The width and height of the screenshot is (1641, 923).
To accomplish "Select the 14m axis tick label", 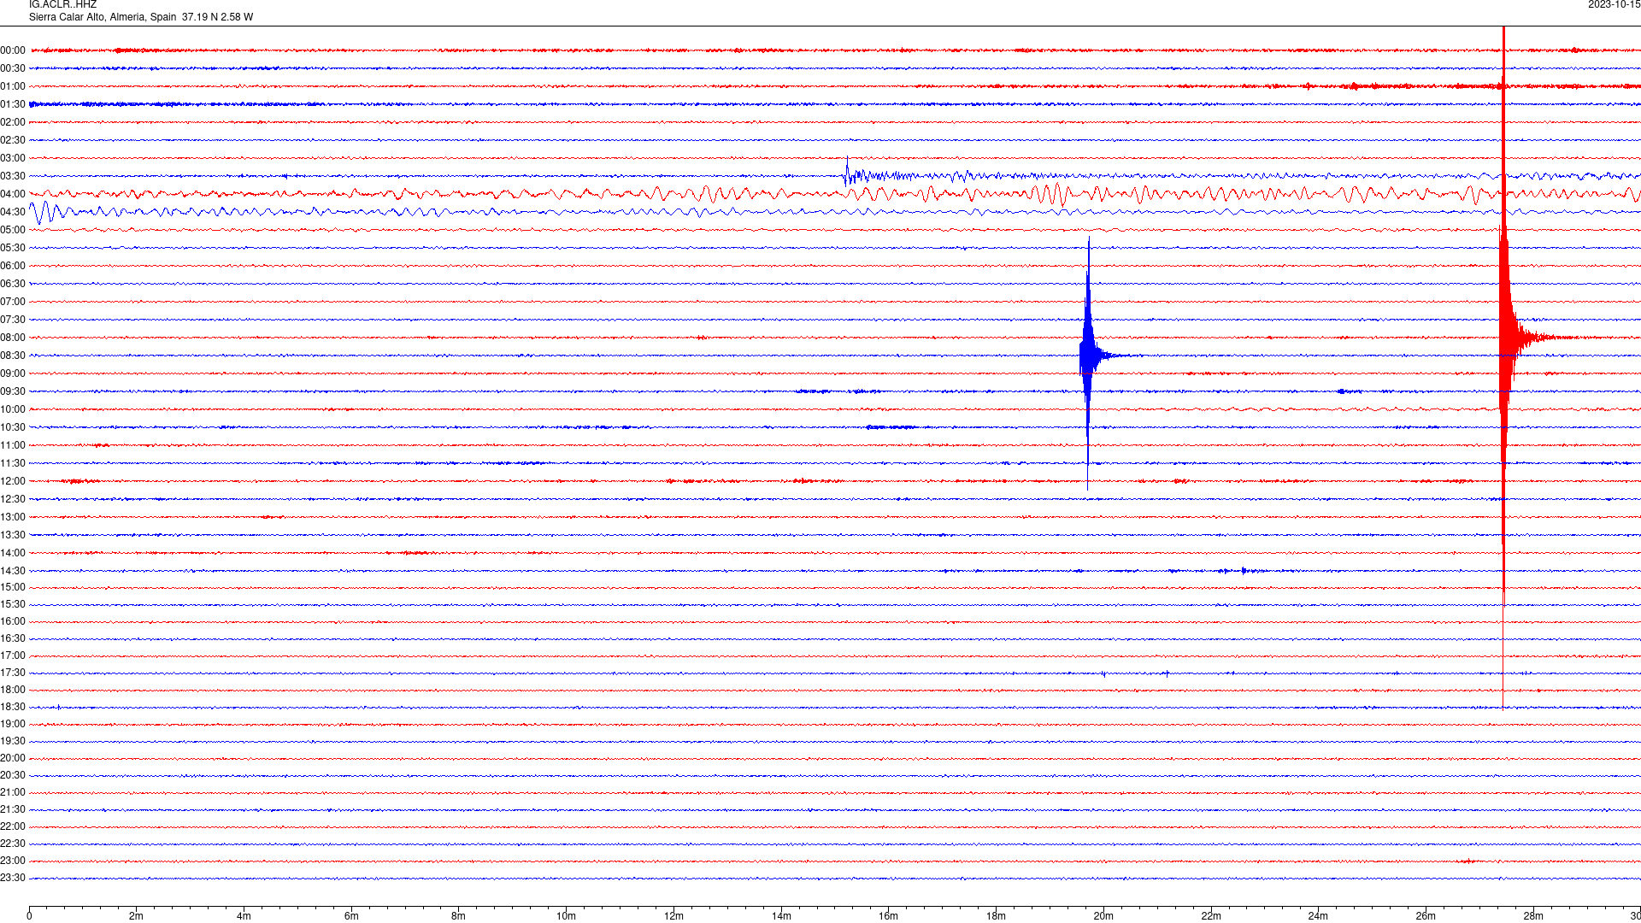I will [x=781, y=916].
